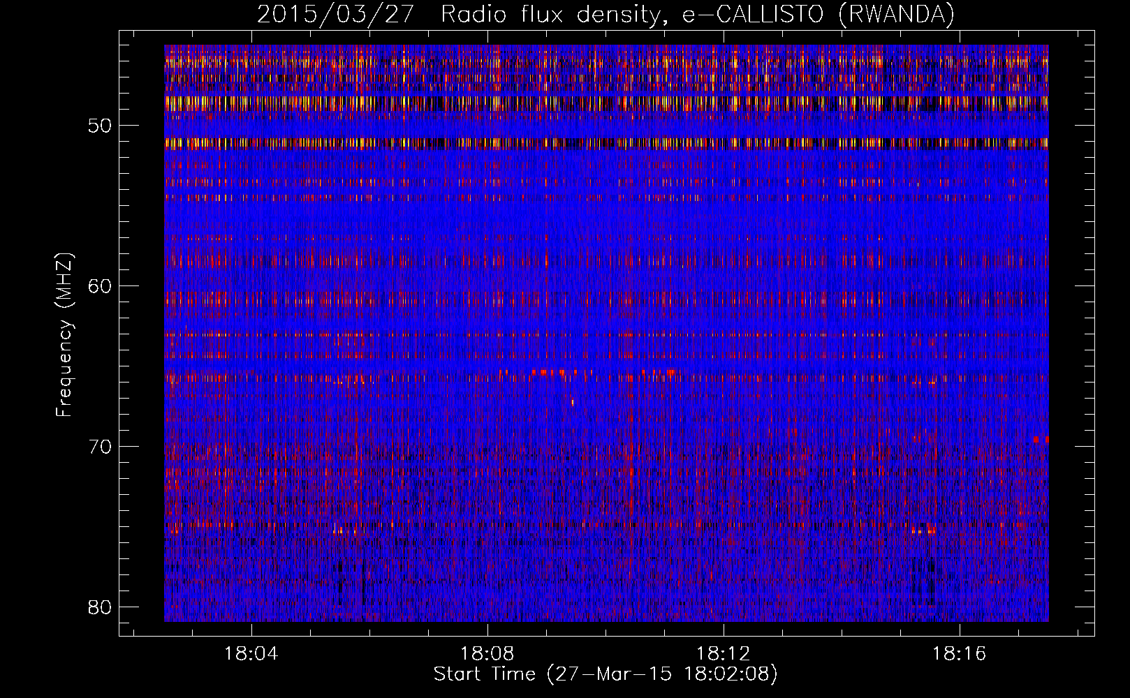Click the 80 frequency tick label

(100, 607)
